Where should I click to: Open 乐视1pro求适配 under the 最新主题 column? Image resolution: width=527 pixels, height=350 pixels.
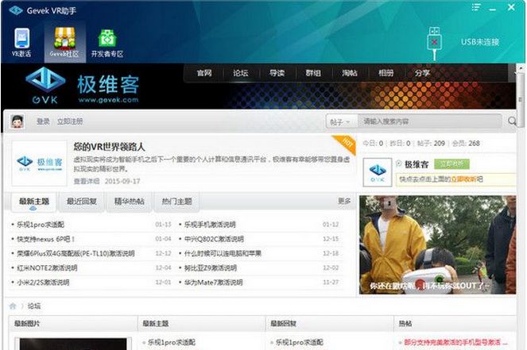[x=172, y=342]
